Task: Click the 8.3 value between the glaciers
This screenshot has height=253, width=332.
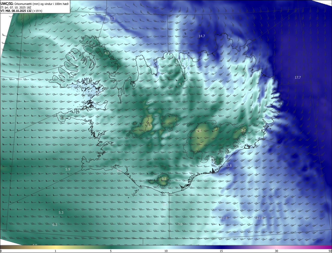Action: click(x=167, y=135)
